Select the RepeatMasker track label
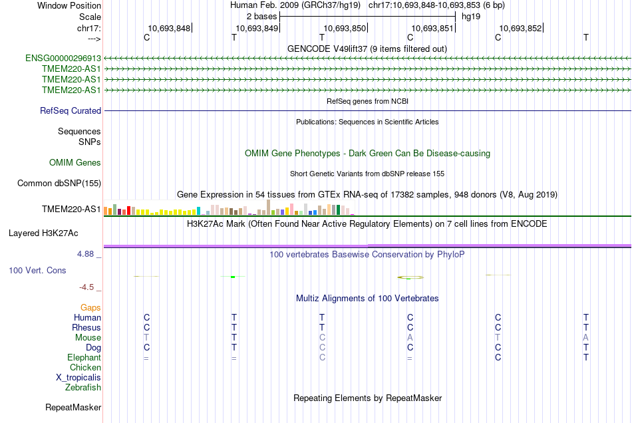632x423 pixels. click(73, 407)
